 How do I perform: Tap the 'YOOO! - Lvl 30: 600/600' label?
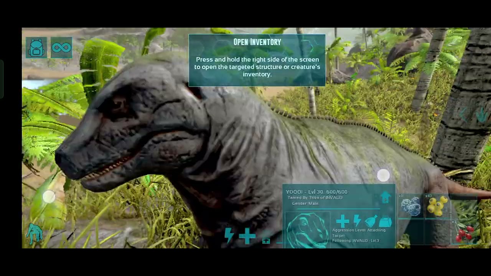pos(317,192)
